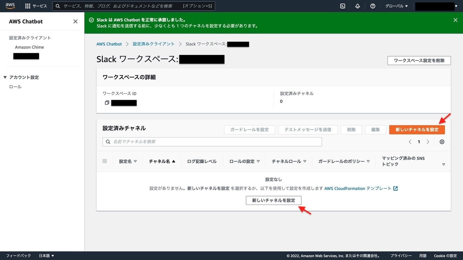Collapse the アカウント設定 section in the sidebar
463x260 pixels.
(5, 77)
